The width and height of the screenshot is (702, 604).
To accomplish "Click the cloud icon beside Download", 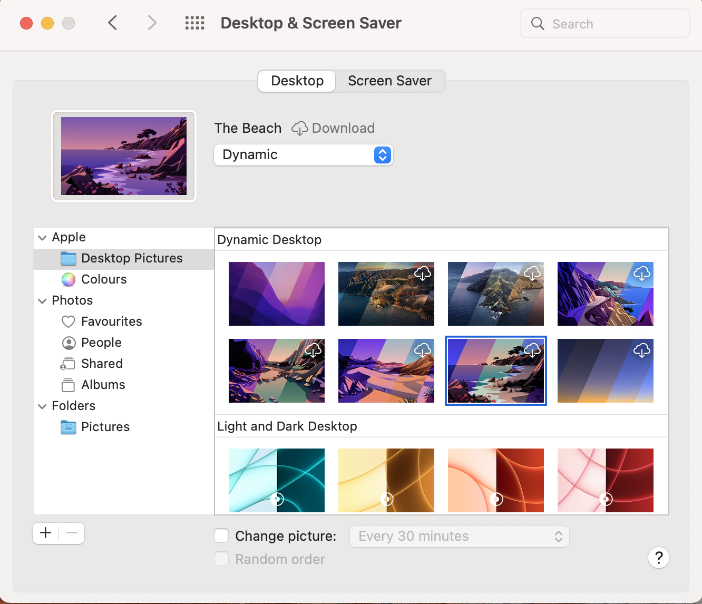I will (x=299, y=128).
